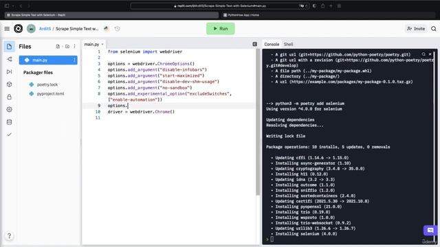This screenshot has height=247, width=440.
Task: Expand Safari sidebar dropdown chevron
Action: 13,6
